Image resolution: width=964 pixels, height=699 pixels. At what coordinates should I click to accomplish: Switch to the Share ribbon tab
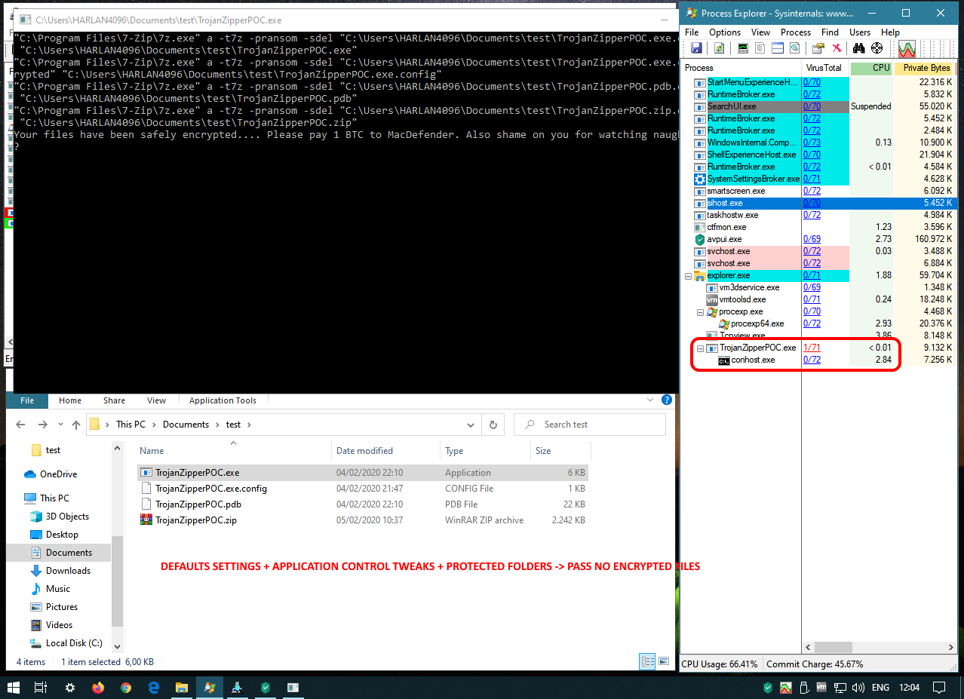pyautogui.click(x=115, y=400)
